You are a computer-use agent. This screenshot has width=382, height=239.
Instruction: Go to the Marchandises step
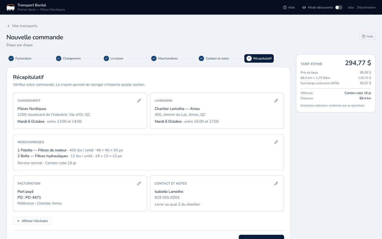(x=164, y=58)
